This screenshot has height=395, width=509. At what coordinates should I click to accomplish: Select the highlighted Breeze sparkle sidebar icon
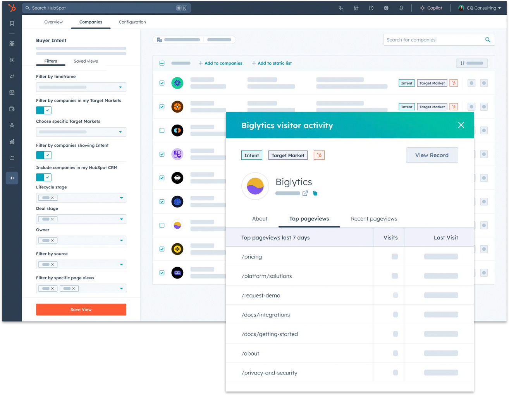pos(12,178)
